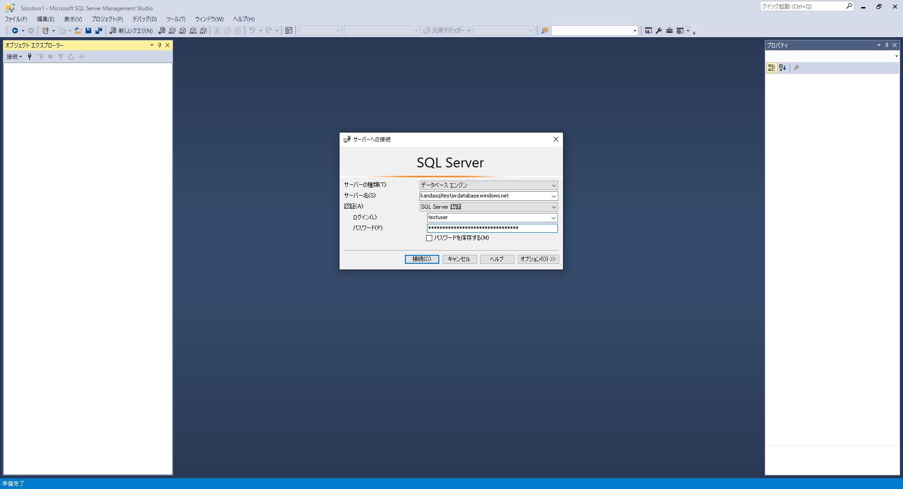Click the XMLA query toolbar icon
Image resolution: width=903 pixels, height=489 pixels.
point(193,31)
